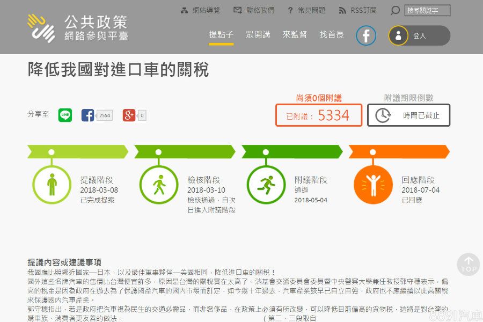Share via the Facebook share icon

point(87,115)
